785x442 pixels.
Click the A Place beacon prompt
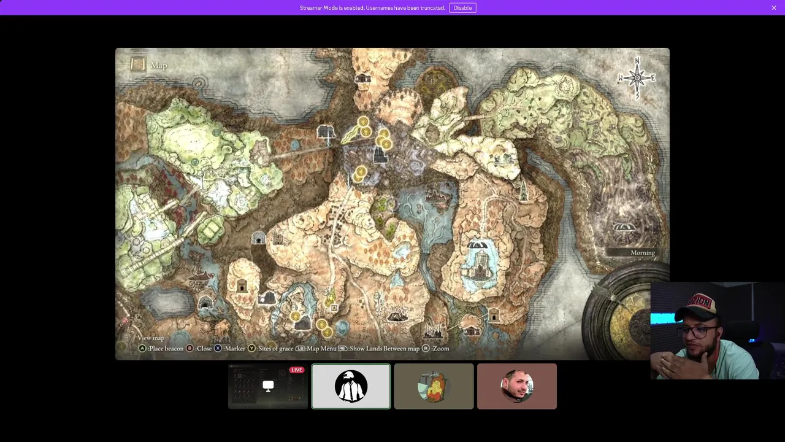point(161,349)
